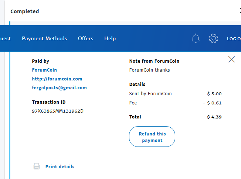This screenshot has width=241, height=179.
Task: Open the ForumCoin payer link
Action: pyautogui.click(x=44, y=70)
